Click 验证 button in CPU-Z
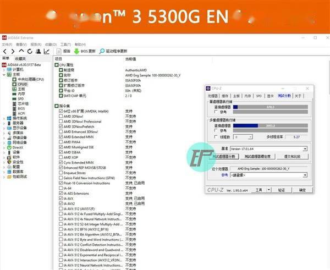 coord(282,190)
